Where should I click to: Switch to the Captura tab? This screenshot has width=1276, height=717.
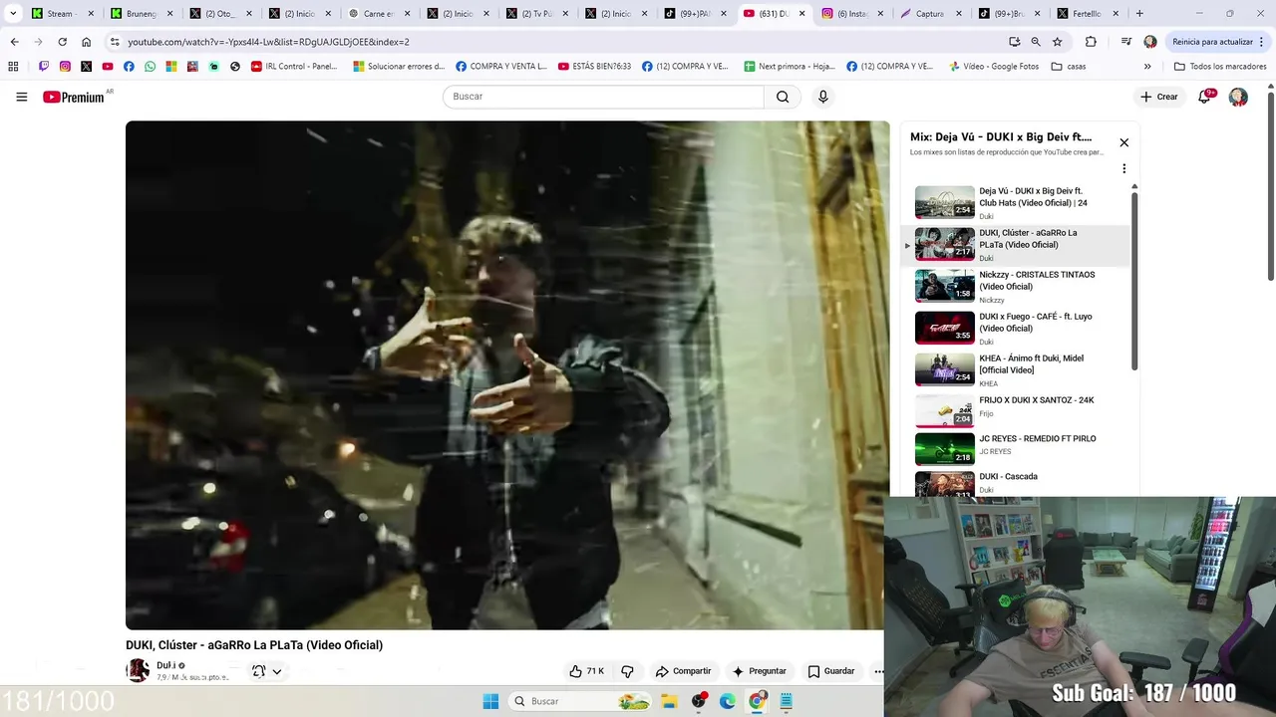[x=932, y=14]
